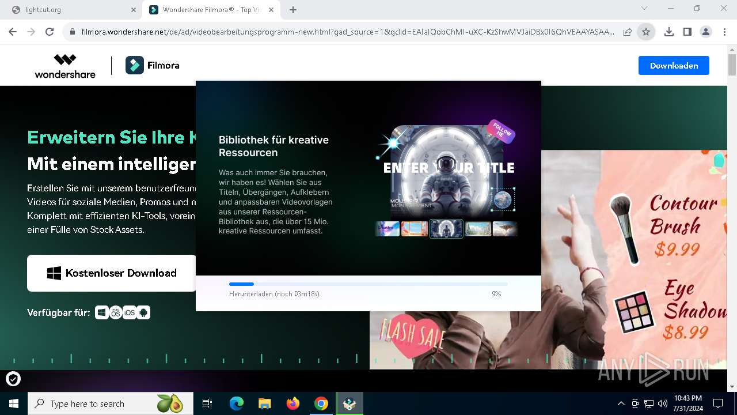Screen dimensions: 737x415
Task: Open the taskbar clock and date
Action: click(x=687, y=403)
